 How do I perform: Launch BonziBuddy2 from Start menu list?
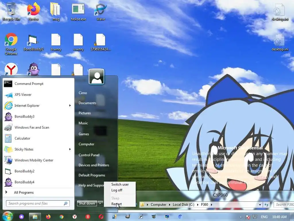(x=38, y=171)
